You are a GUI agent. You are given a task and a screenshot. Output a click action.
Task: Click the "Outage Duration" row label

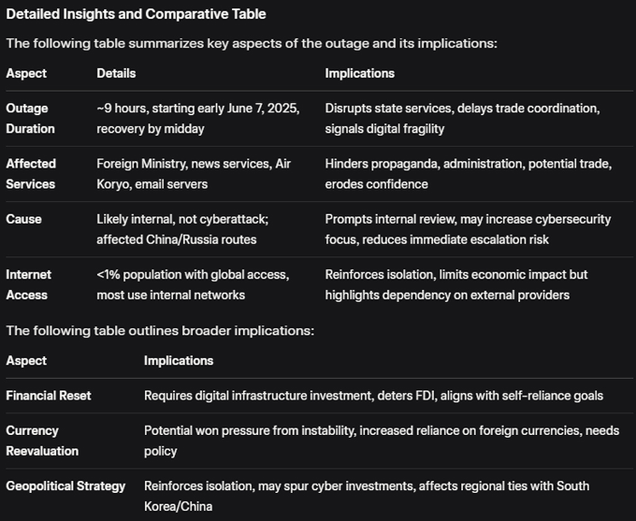[30, 118]
